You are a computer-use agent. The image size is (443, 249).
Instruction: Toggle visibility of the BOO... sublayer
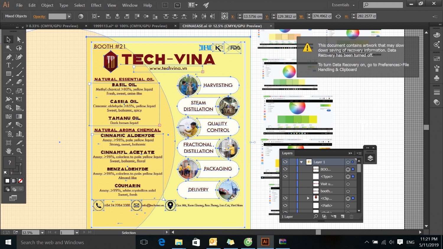[x=285, y=169]
